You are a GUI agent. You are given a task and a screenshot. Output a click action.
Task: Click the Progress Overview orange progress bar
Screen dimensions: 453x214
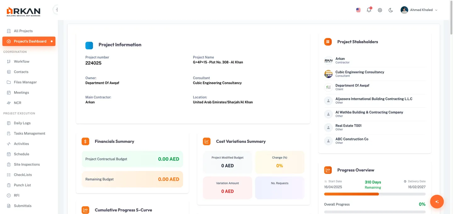pos(351,194)
